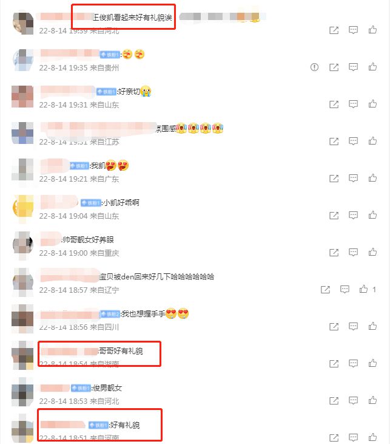Like the comment from 河北 at 19:39
390x444 pixels.
click(372, 30)
